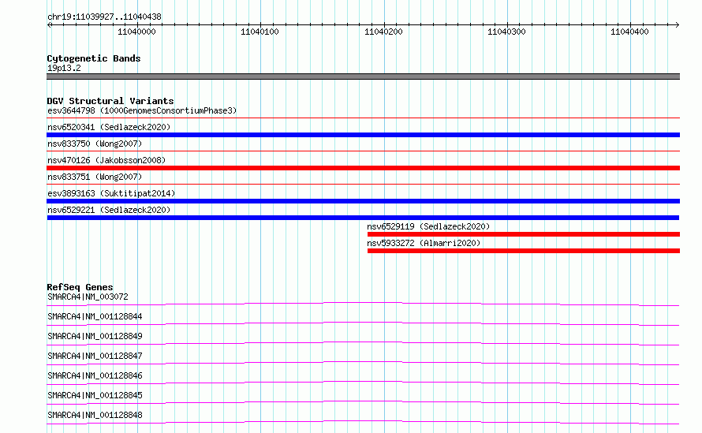Viewport: 702px width, 433px height.
Task: Open variant nsv5933272 (Almarri2020) label
Action: click(424, 243)
